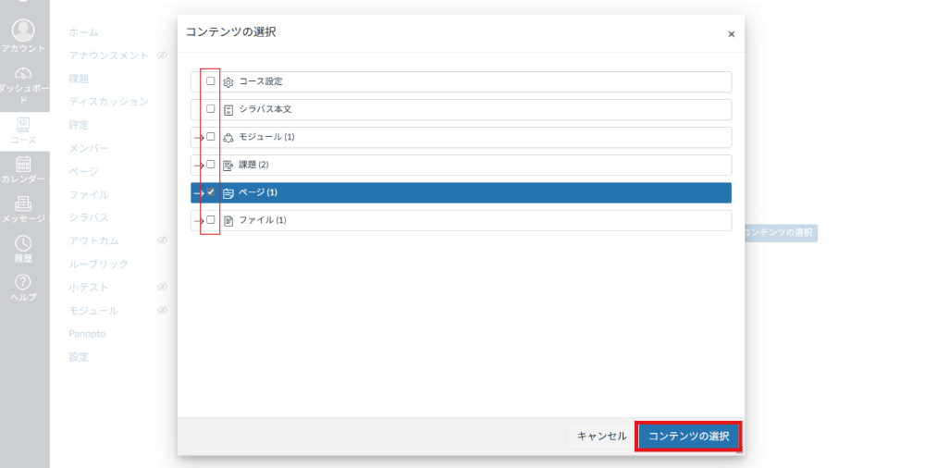This screenshot has width=925, height=468.
Task: Select the シラバス本文 row label
Action: 265,109
